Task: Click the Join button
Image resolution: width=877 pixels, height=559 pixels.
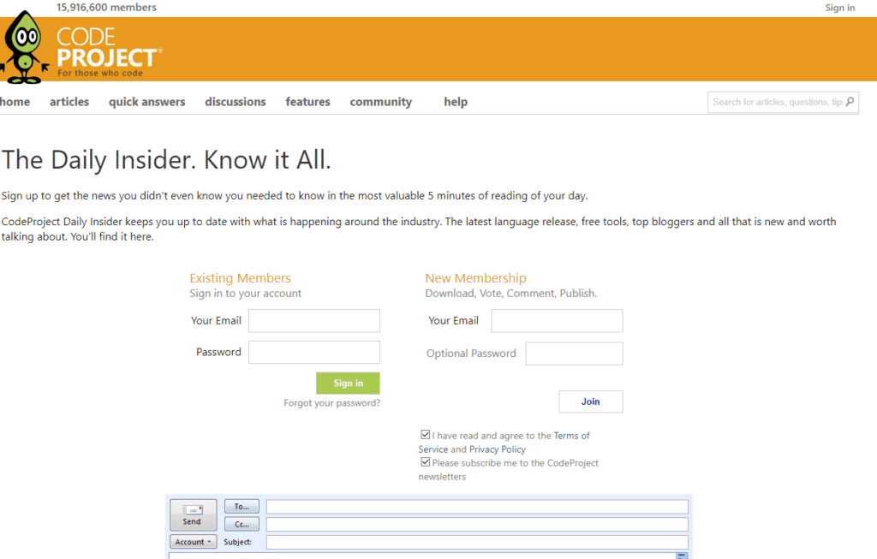Action: point(590,401)
